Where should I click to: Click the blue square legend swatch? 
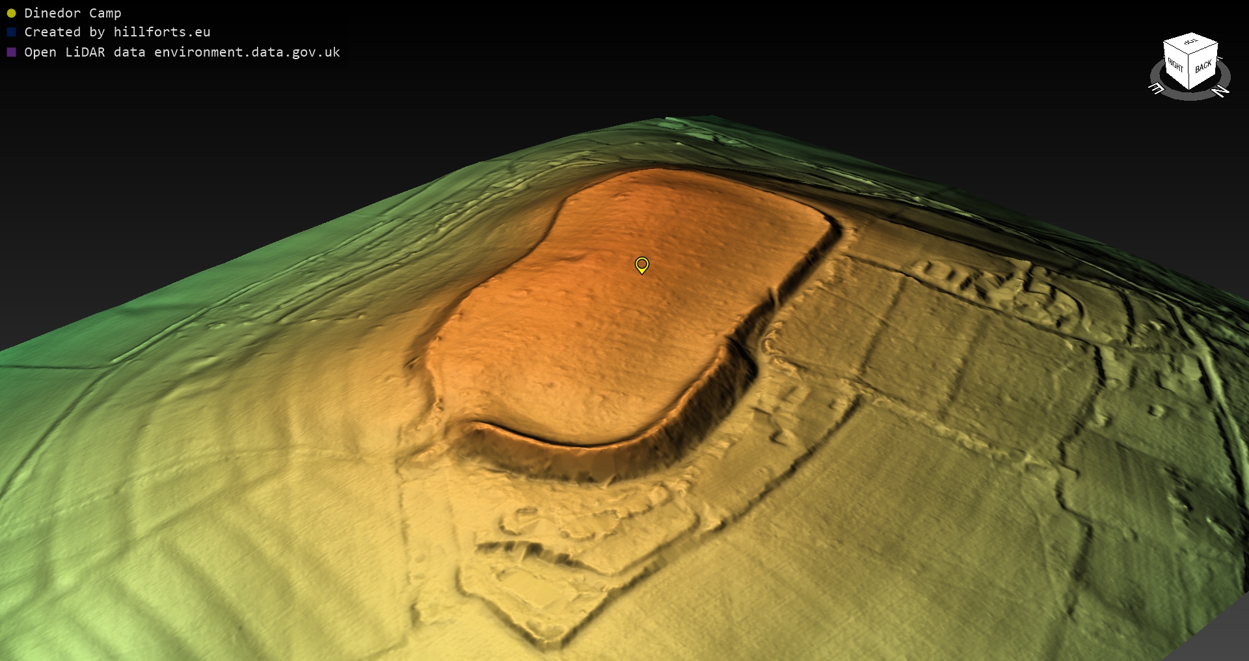[11, 32]
